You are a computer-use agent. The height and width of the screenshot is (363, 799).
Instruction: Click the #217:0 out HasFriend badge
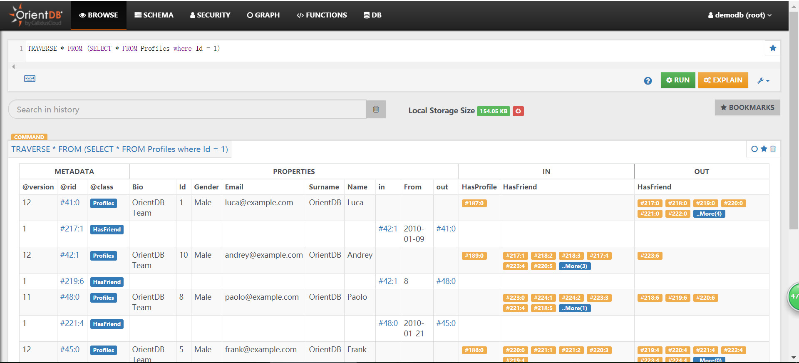point(650,203)
